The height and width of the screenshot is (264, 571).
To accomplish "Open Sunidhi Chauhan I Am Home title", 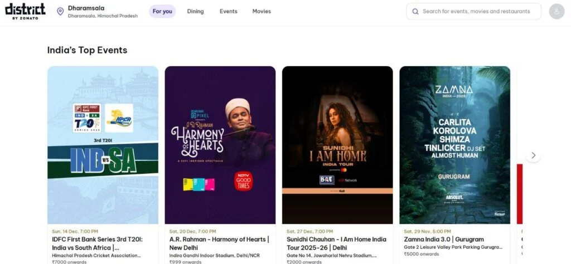I will point(336,243).
